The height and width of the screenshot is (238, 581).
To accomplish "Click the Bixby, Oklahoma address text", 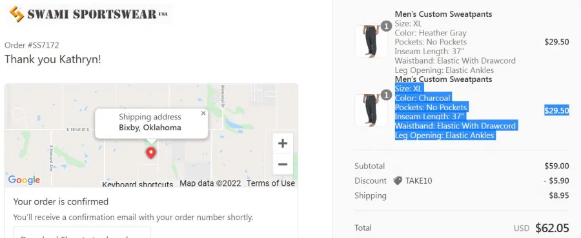I will pos(150,128).
